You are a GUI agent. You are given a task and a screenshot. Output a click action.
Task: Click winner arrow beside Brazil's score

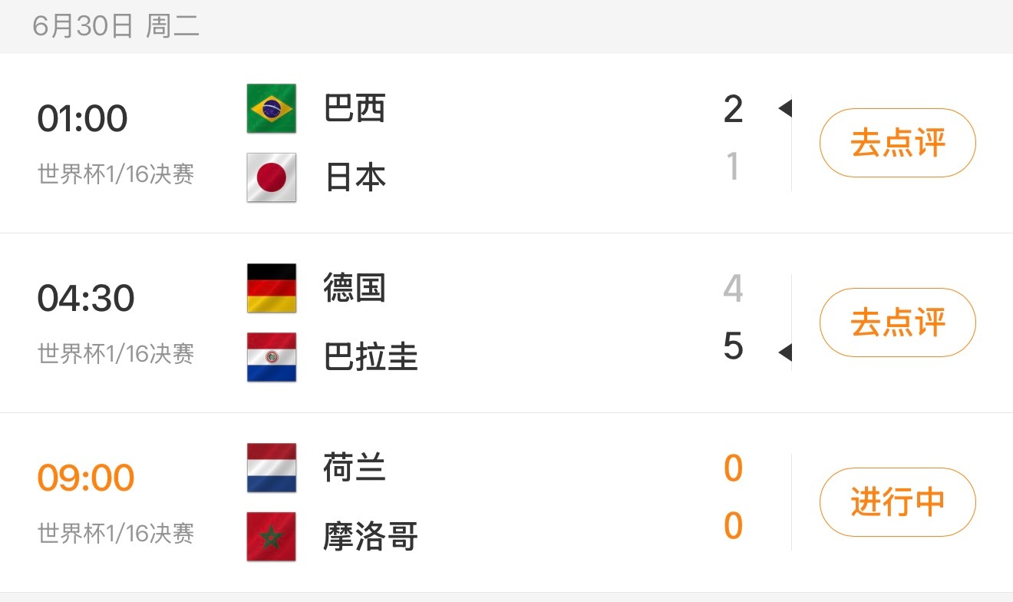pyautogui.click(x=784, y=109)
